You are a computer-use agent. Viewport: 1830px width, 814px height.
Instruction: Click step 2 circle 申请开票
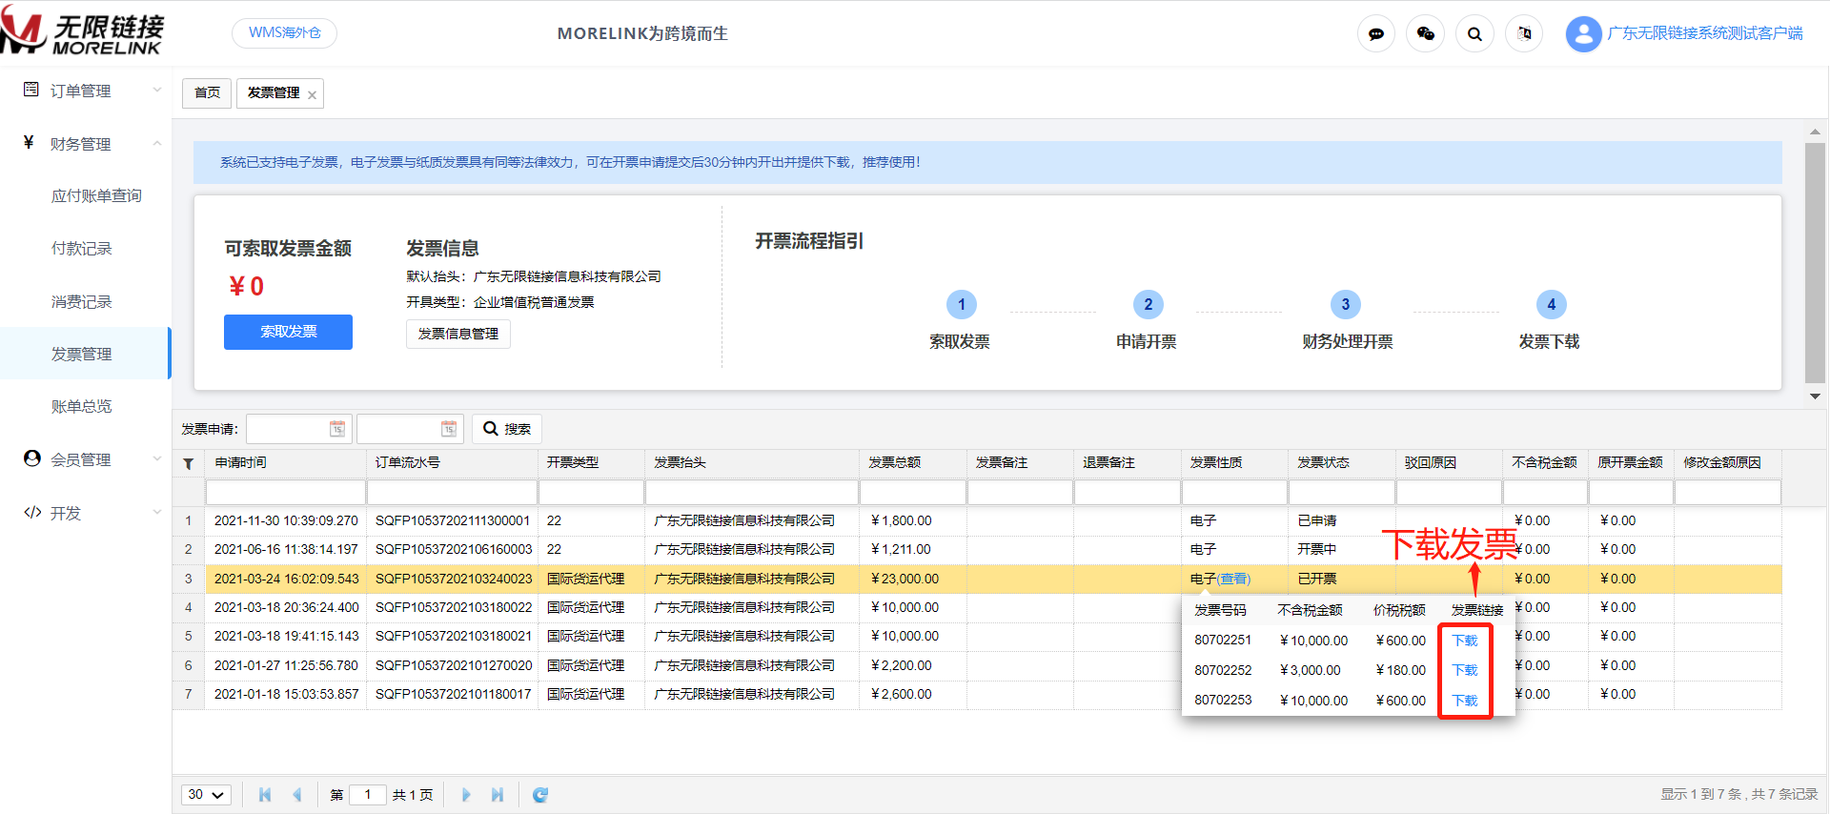[x=1149, y=305]
